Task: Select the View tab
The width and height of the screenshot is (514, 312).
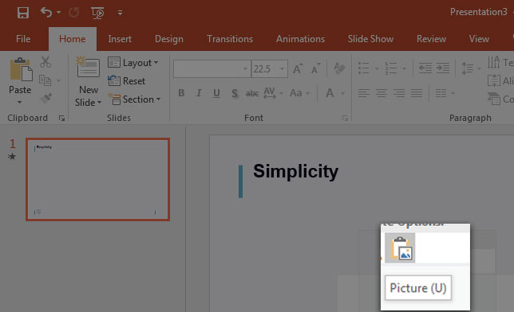Action: 479,39
